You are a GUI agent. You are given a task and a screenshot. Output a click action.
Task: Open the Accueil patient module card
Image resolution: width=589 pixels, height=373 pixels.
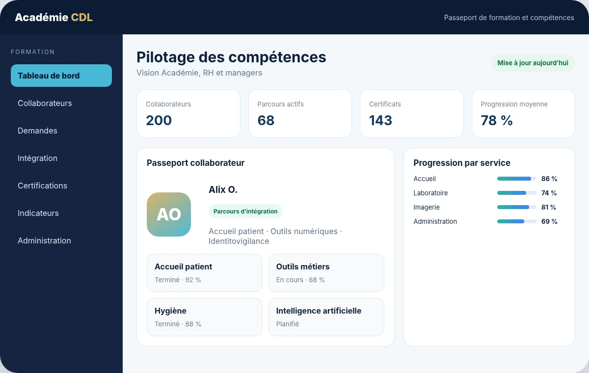(x=205, y=273)
